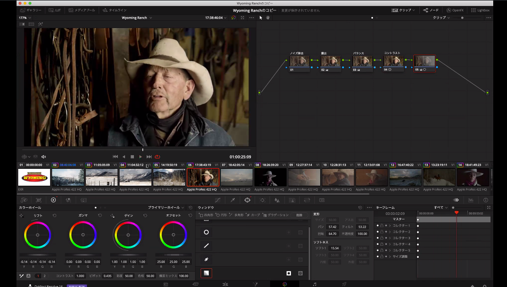Click the Gain color wheel center
Screen dimensions: 507x287
pyautogui.click(x=128, y=235)
